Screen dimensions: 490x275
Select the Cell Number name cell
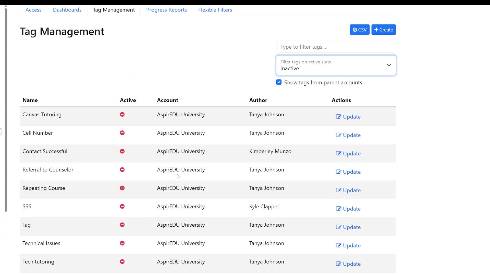click(x=38, y=133)
